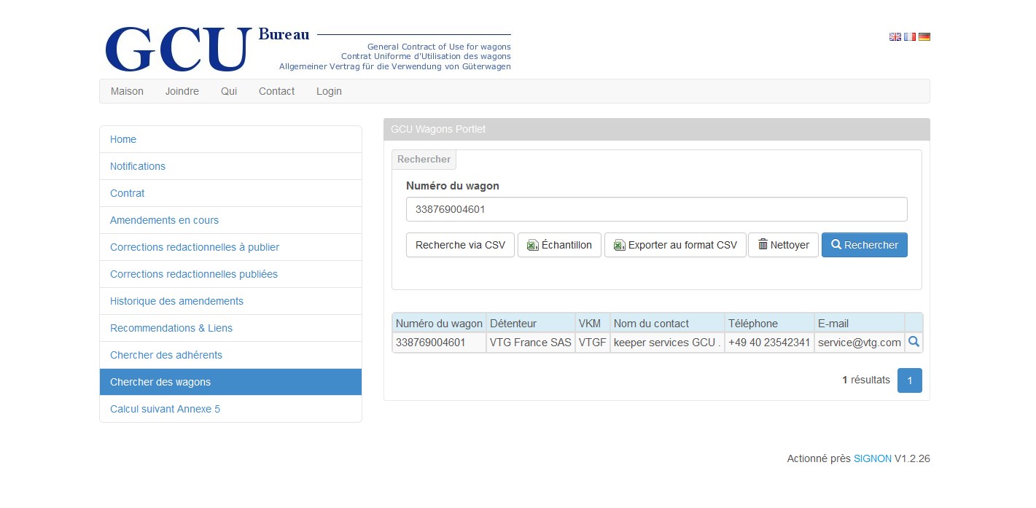Open wagon details via magnifier icon in results row

(914, 342)
